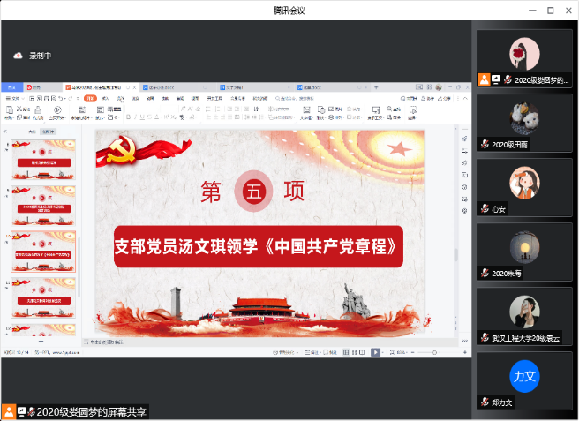Click the host badge on first participant tile
Image resolution: width=579 pixels, height=421 pixels.
(x=484, y=79)
